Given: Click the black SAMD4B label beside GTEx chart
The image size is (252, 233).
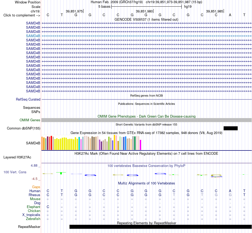Looking at the screenshot, I should [33, 143].
